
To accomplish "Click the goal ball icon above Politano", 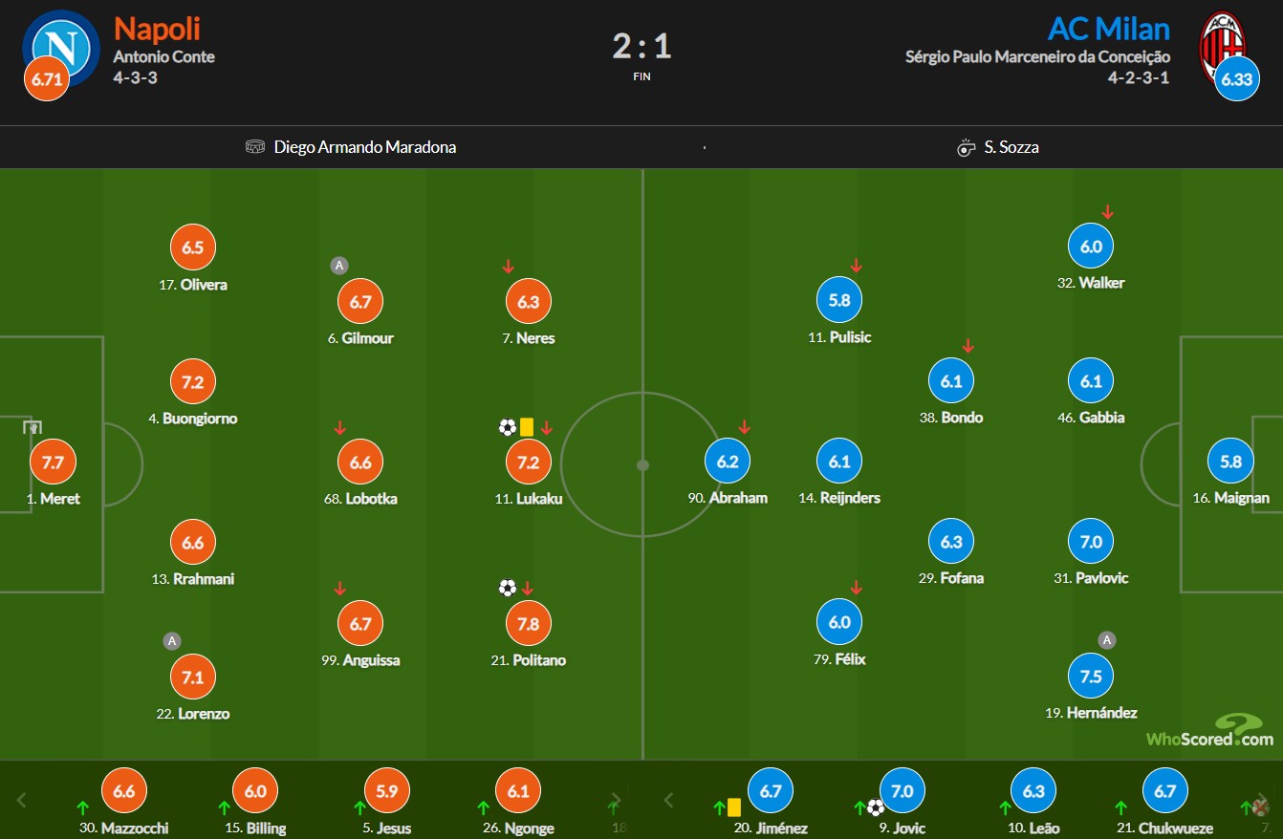I will pos(508,589).
